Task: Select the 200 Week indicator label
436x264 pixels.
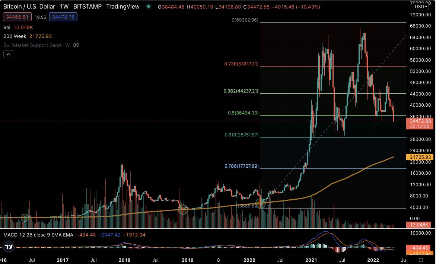Action: (x=15, y=36)
